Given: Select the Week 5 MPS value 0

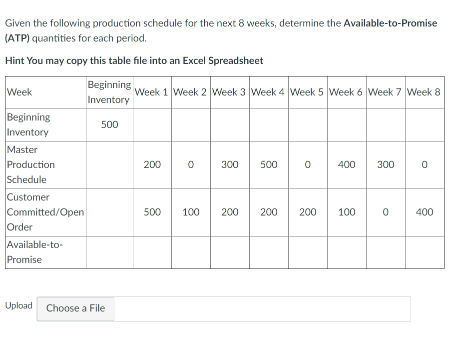Looking at the screenshot, I should (307, 164).
